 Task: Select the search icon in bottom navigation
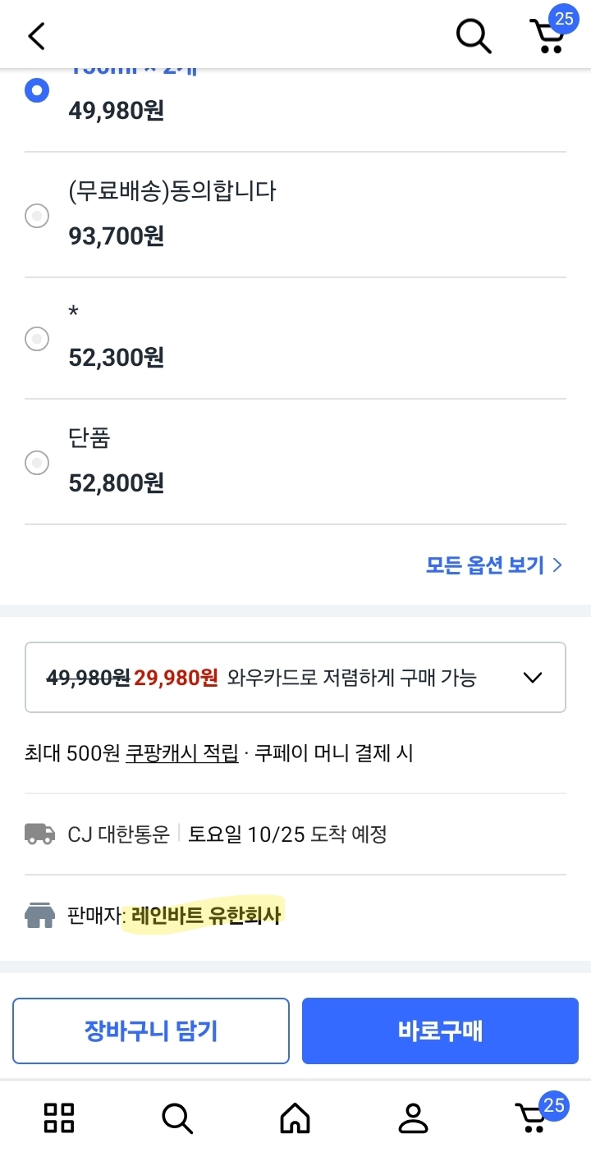tap(176, 1117)
